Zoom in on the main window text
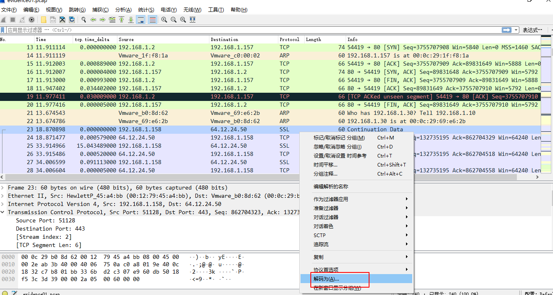 click(x=164, y=20)
